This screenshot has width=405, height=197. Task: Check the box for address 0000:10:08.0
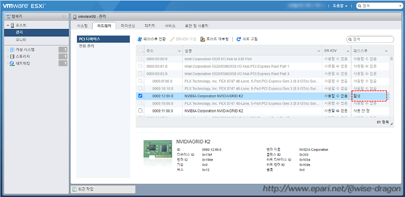click(x=140, y=103)
